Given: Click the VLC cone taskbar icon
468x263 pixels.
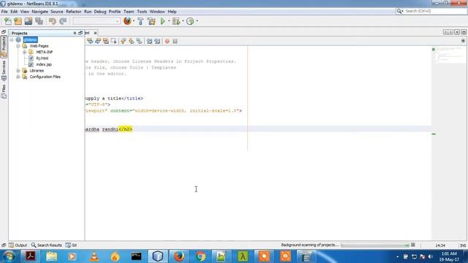Looking at the screenshot, I should (94, 256).
